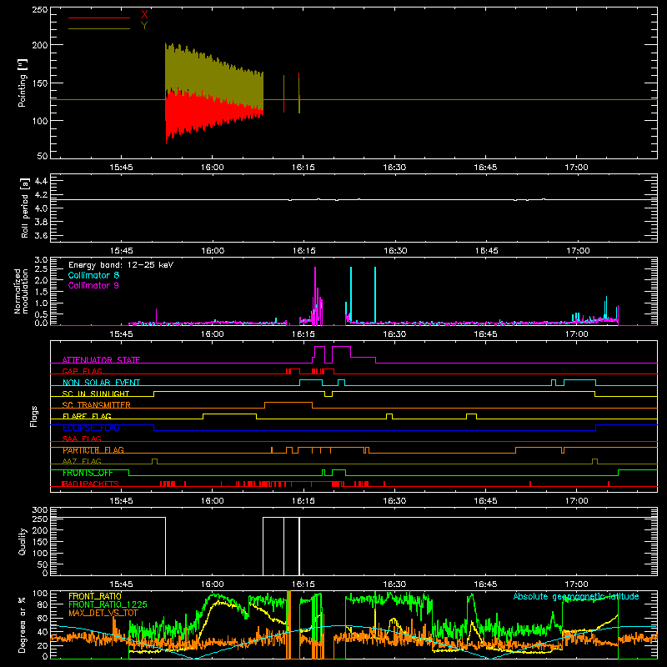Select the SAA_FLAG label
The height and width of the screenshot is (667, 667).
pyautogui.click(x=82, y=439)
